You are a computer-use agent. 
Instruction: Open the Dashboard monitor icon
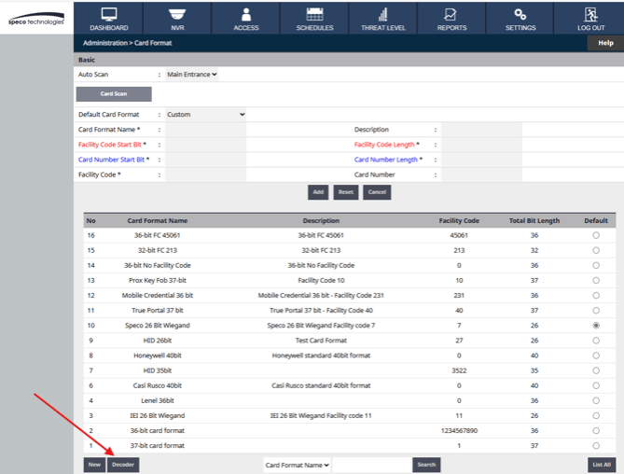point(109,14)
